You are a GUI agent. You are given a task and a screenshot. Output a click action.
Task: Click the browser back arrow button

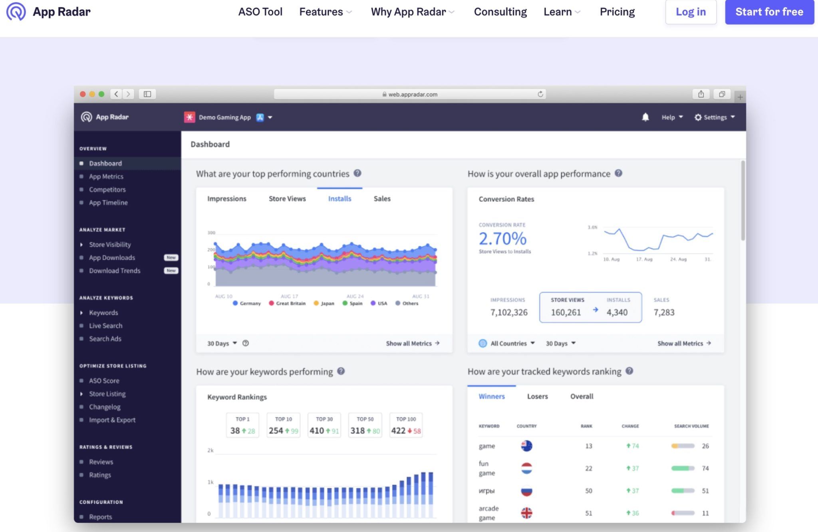116,94
